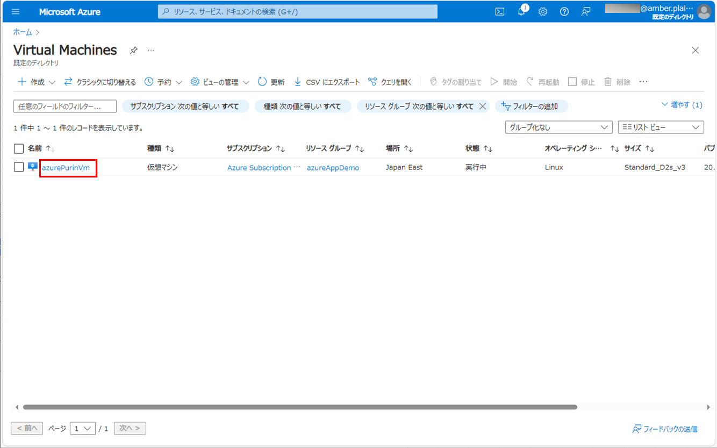Open Cloud Shell from the top bar
717x448 pixels.
click(x=500, y=12)
